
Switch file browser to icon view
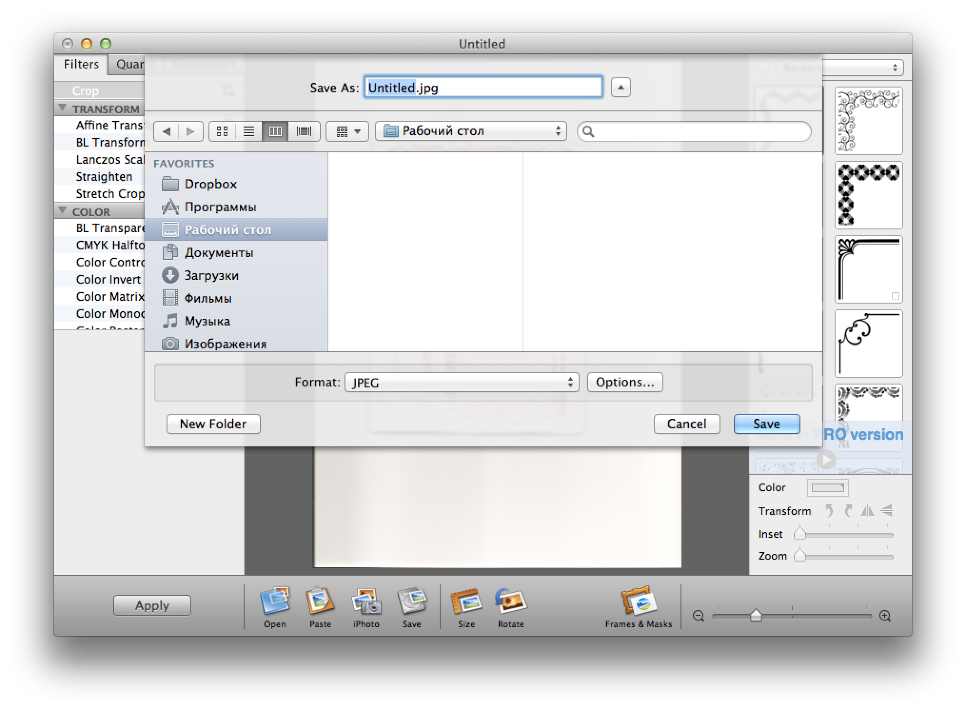click(x=222, y=131)
